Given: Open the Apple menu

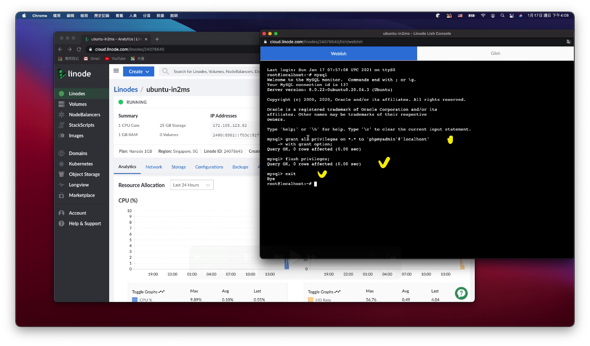Looking at the screenshot, I should pos(24,15).
